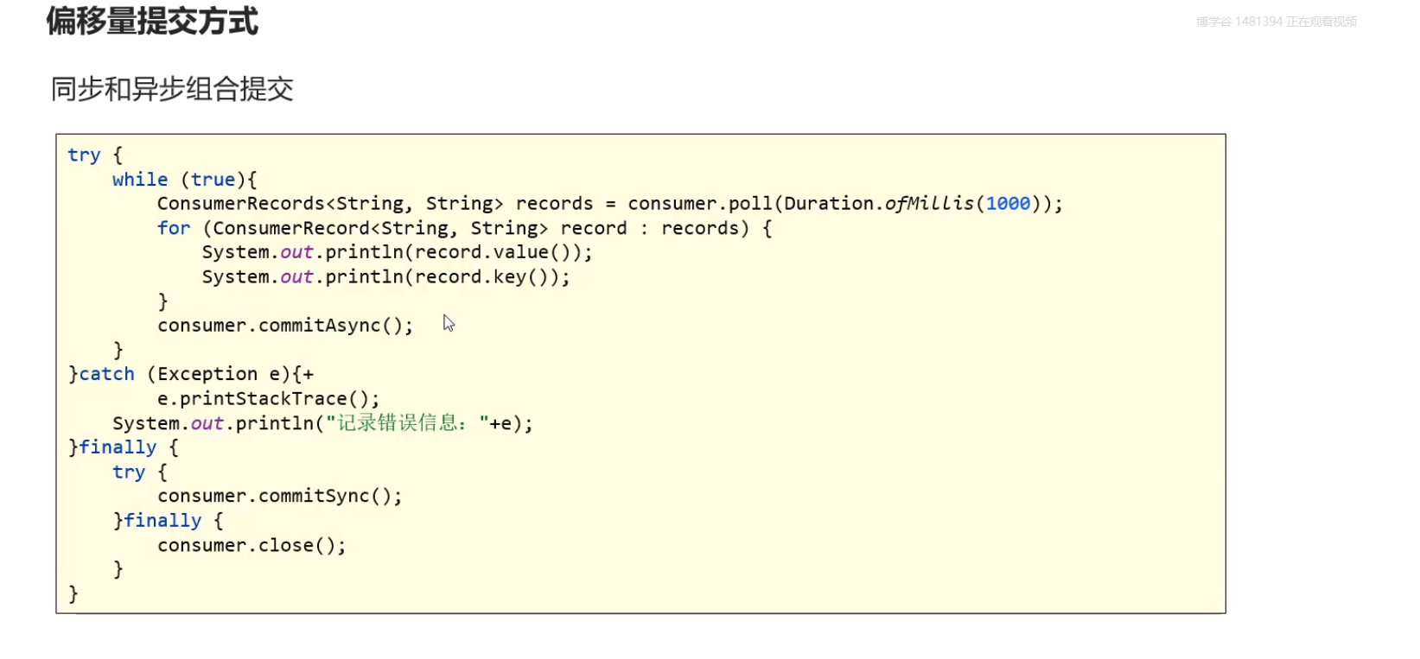
Task: Click the inner "}finally {" before consumer.close
Action: point(168,521)
